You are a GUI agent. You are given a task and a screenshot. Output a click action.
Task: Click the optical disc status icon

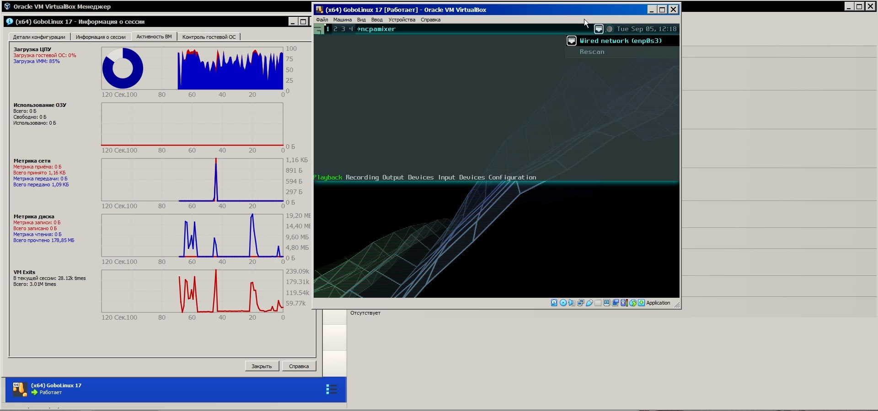563,303
